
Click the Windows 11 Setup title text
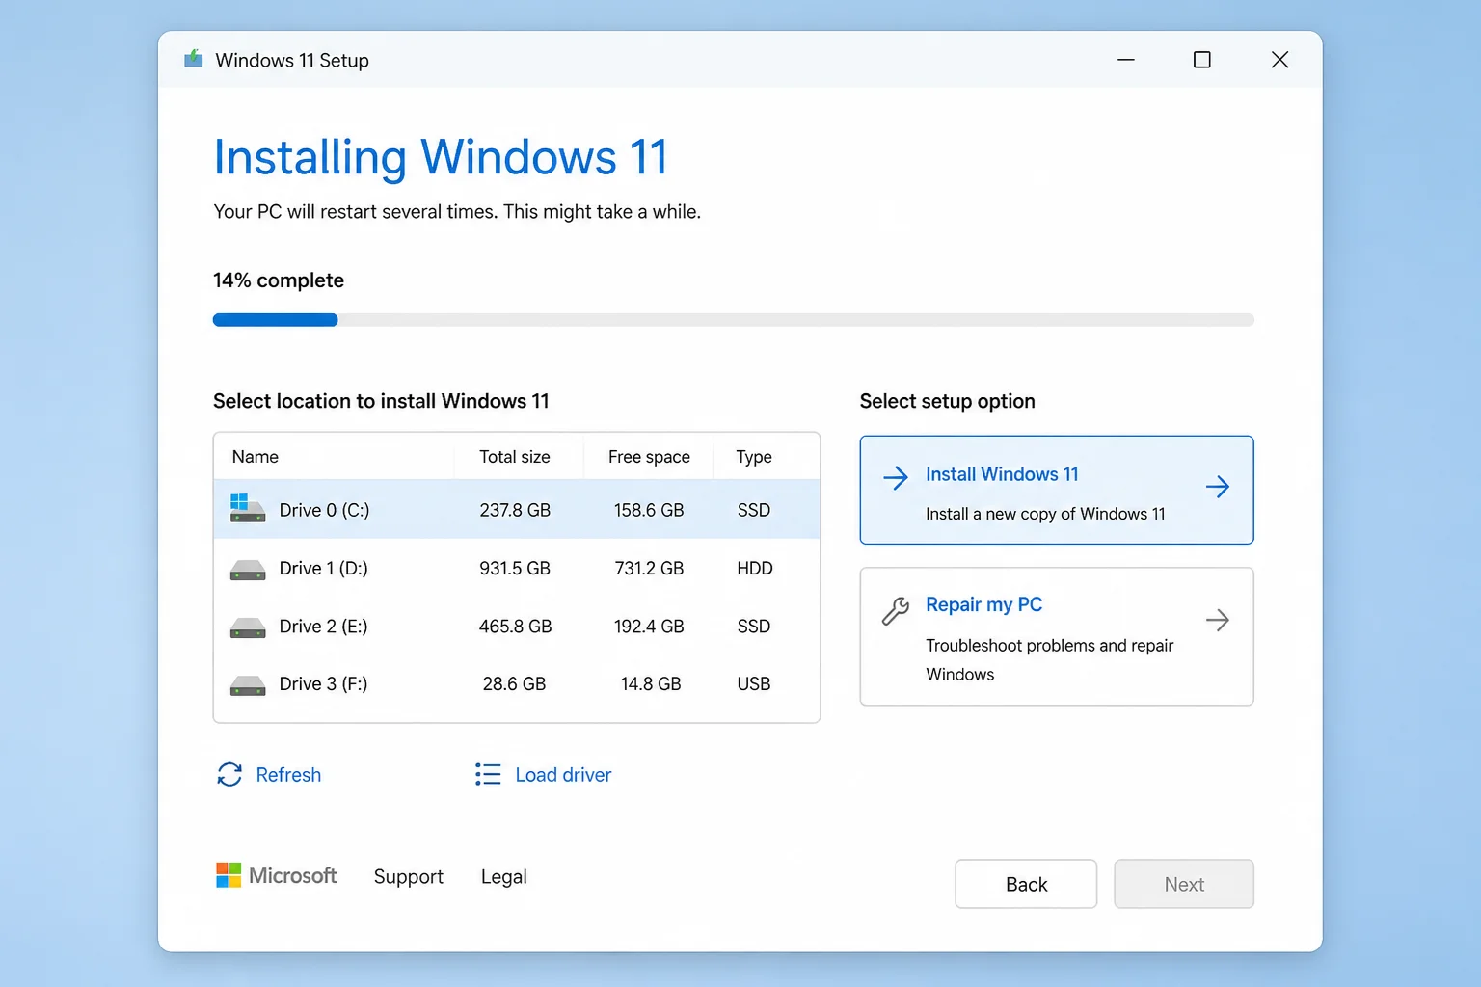[292, 60]
